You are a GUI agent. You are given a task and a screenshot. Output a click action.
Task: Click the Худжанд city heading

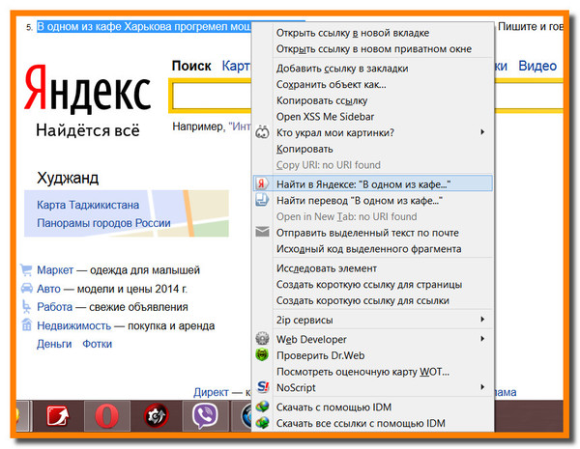point(68,178)
